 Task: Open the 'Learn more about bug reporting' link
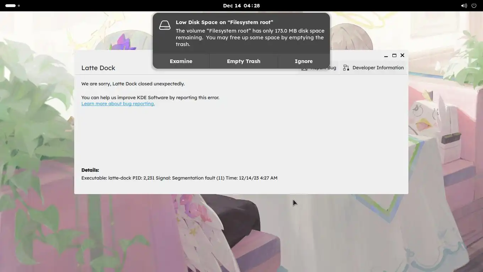click(118, 104)
